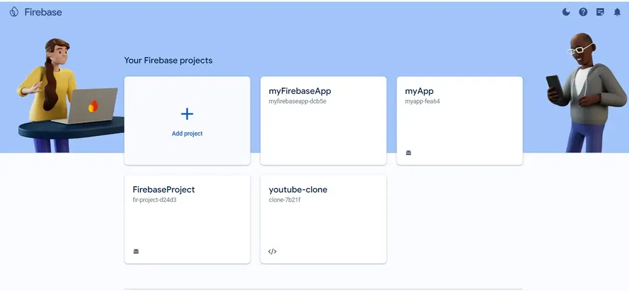Toggle dark mode moon icon

pyautogui.click(x=566, y=12)
